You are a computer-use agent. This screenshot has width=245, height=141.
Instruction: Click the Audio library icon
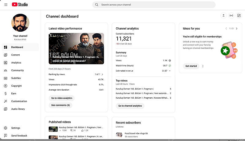(6, 109)
